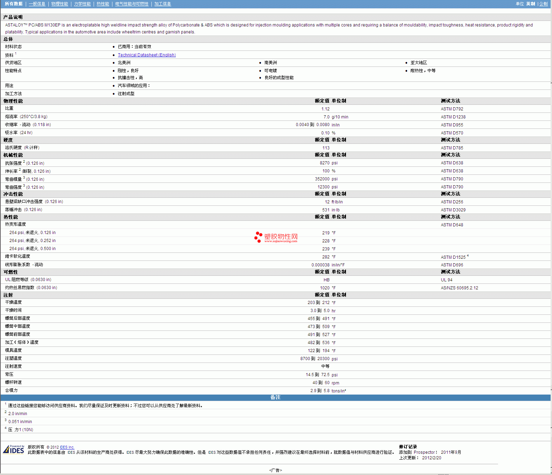The image size is (552, 475).
Task: Click the 广告 advertisement placeholder
Action: pyautogui.click(x=275, y=470)
